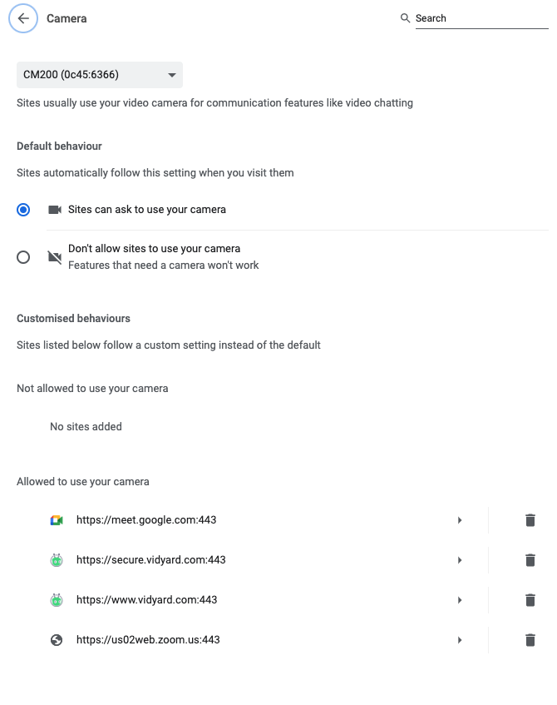The image size is (557, 705).
Task: Open details arrow for www.vidyard.com
Action: 460,600
